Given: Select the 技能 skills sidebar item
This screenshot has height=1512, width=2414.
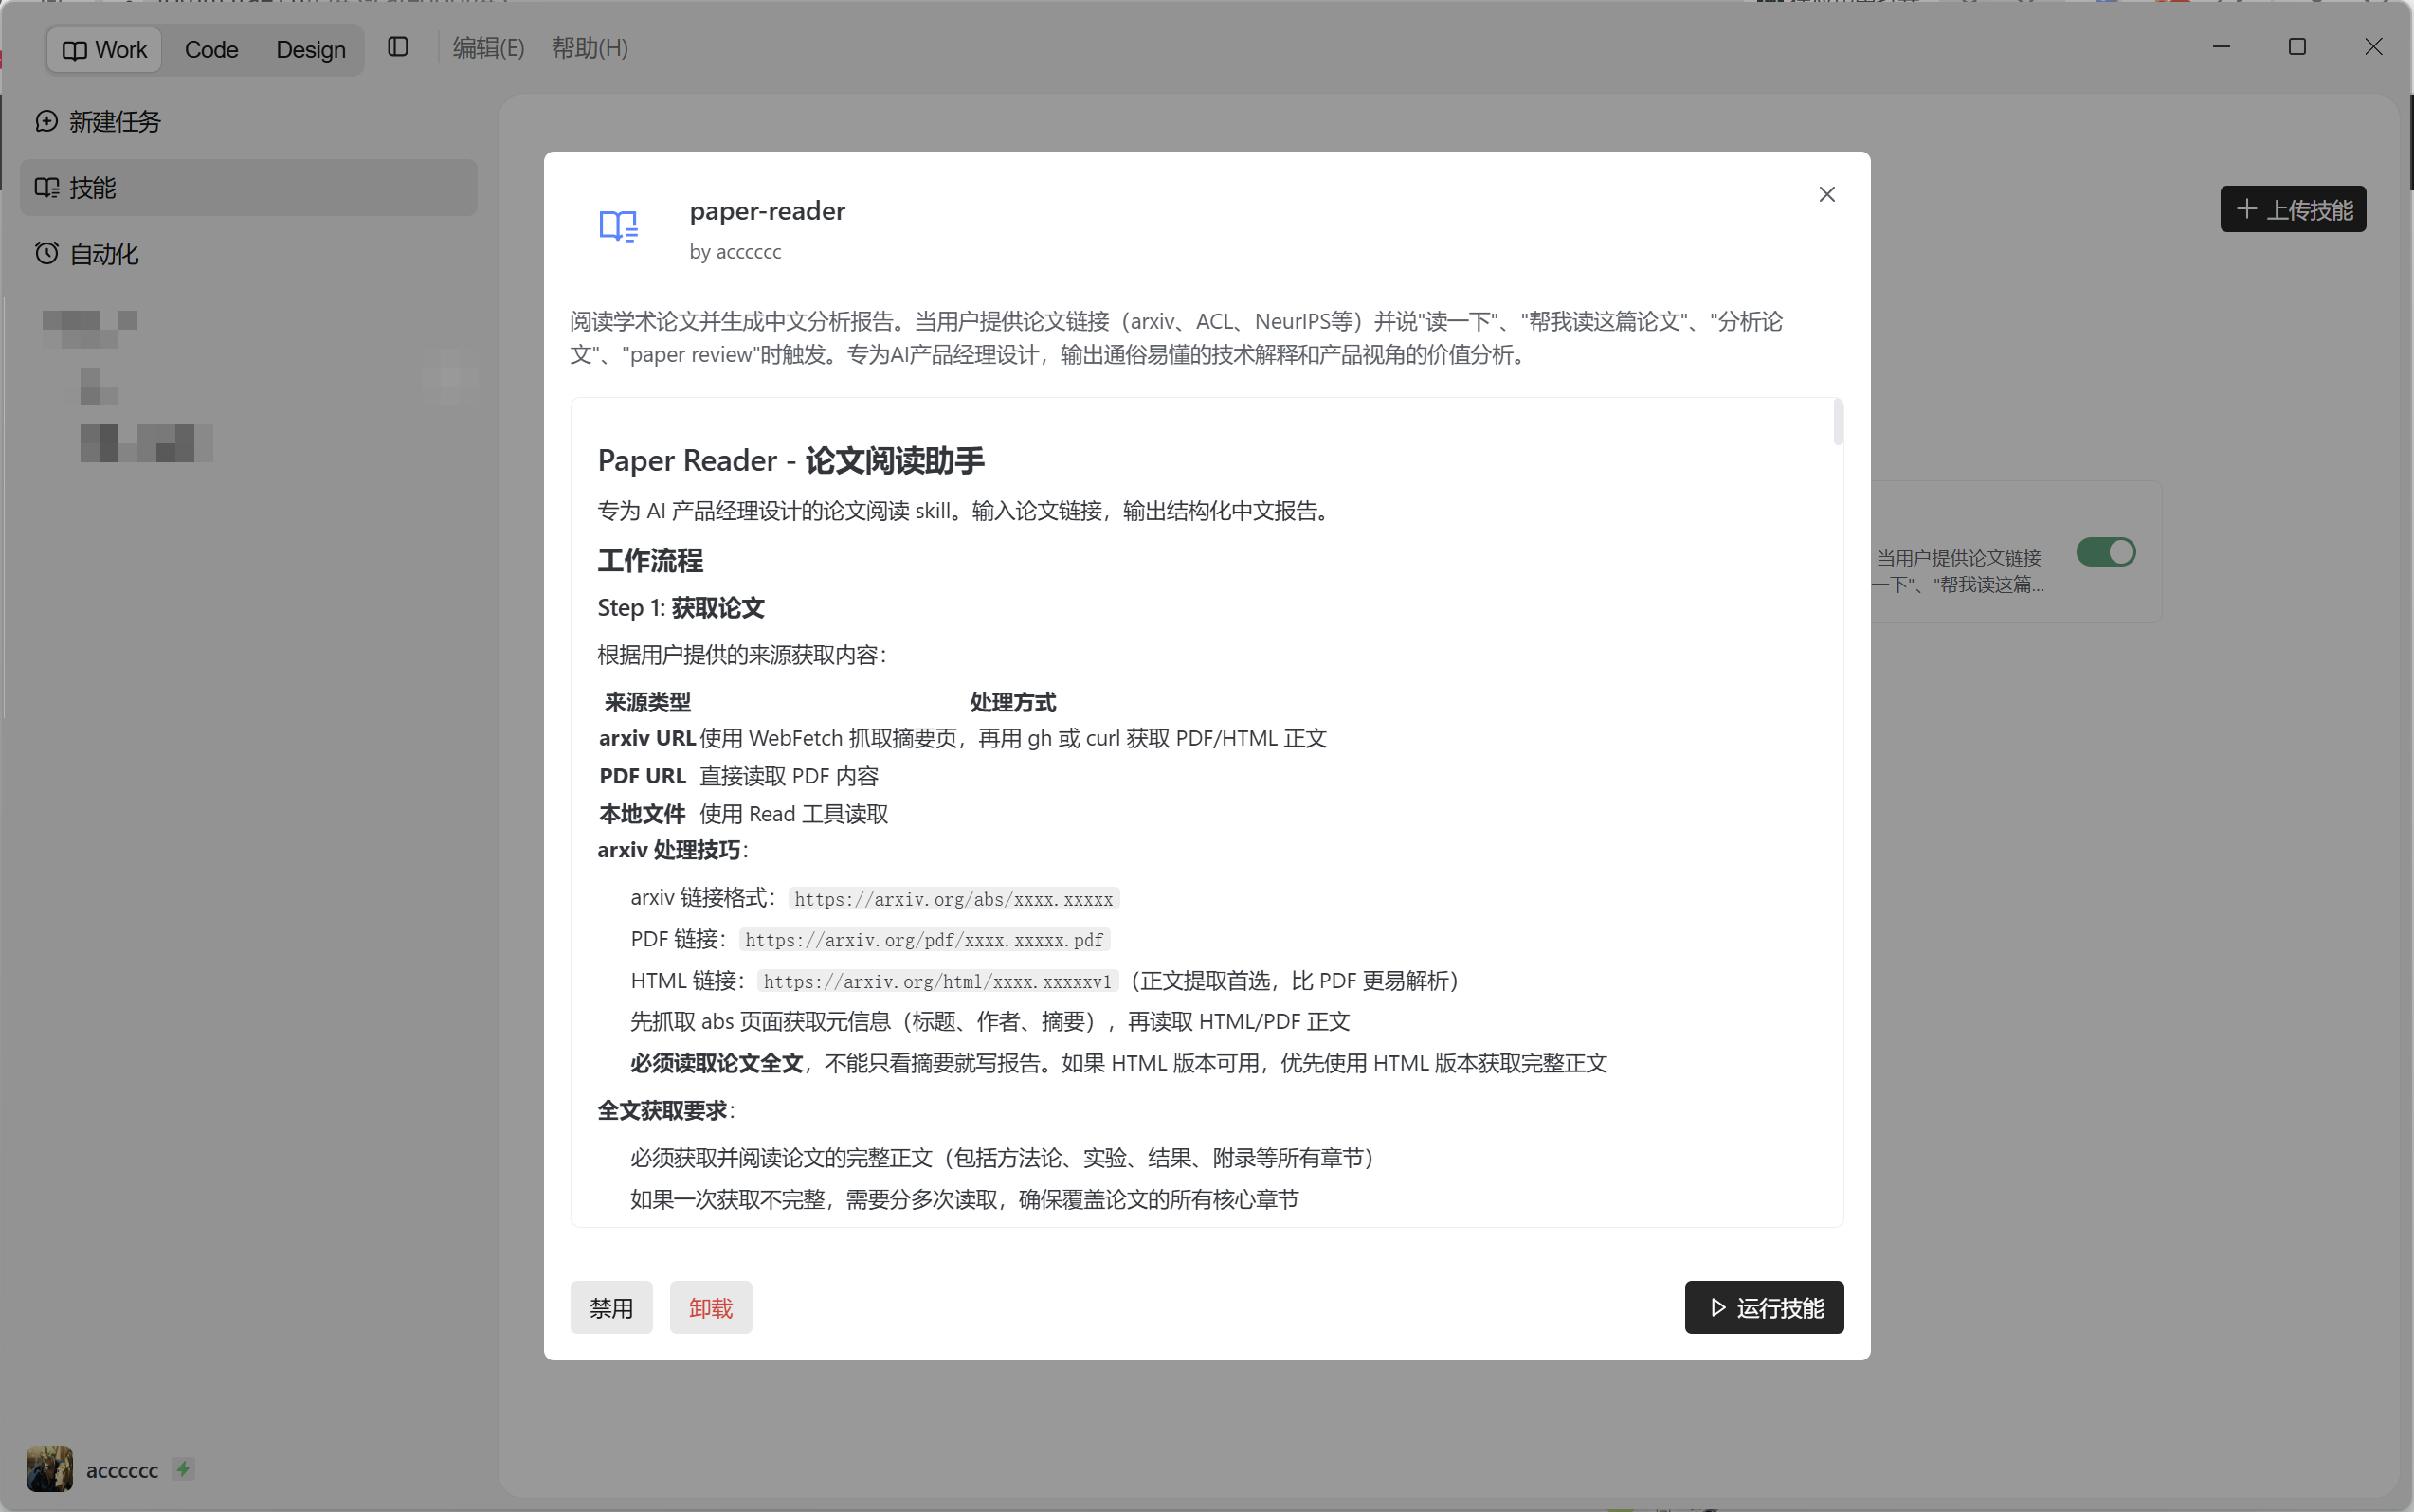Looking at the screenshot, I should click(x=248, y=187).
